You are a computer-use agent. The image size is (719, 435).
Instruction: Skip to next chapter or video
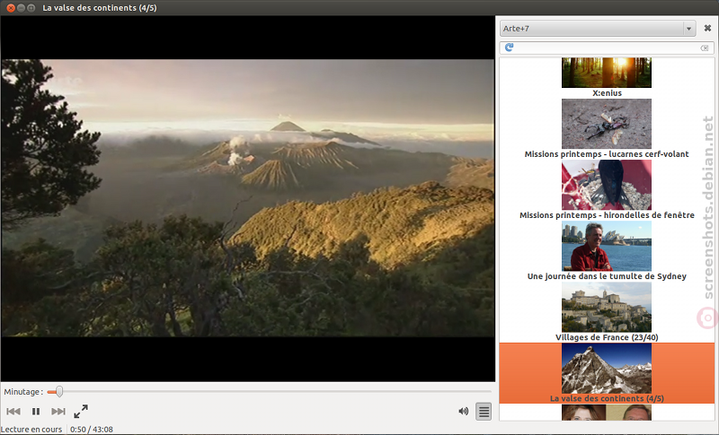58,411
